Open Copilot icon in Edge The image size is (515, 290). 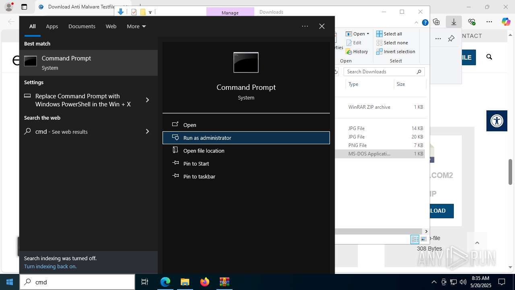(506, 22)
